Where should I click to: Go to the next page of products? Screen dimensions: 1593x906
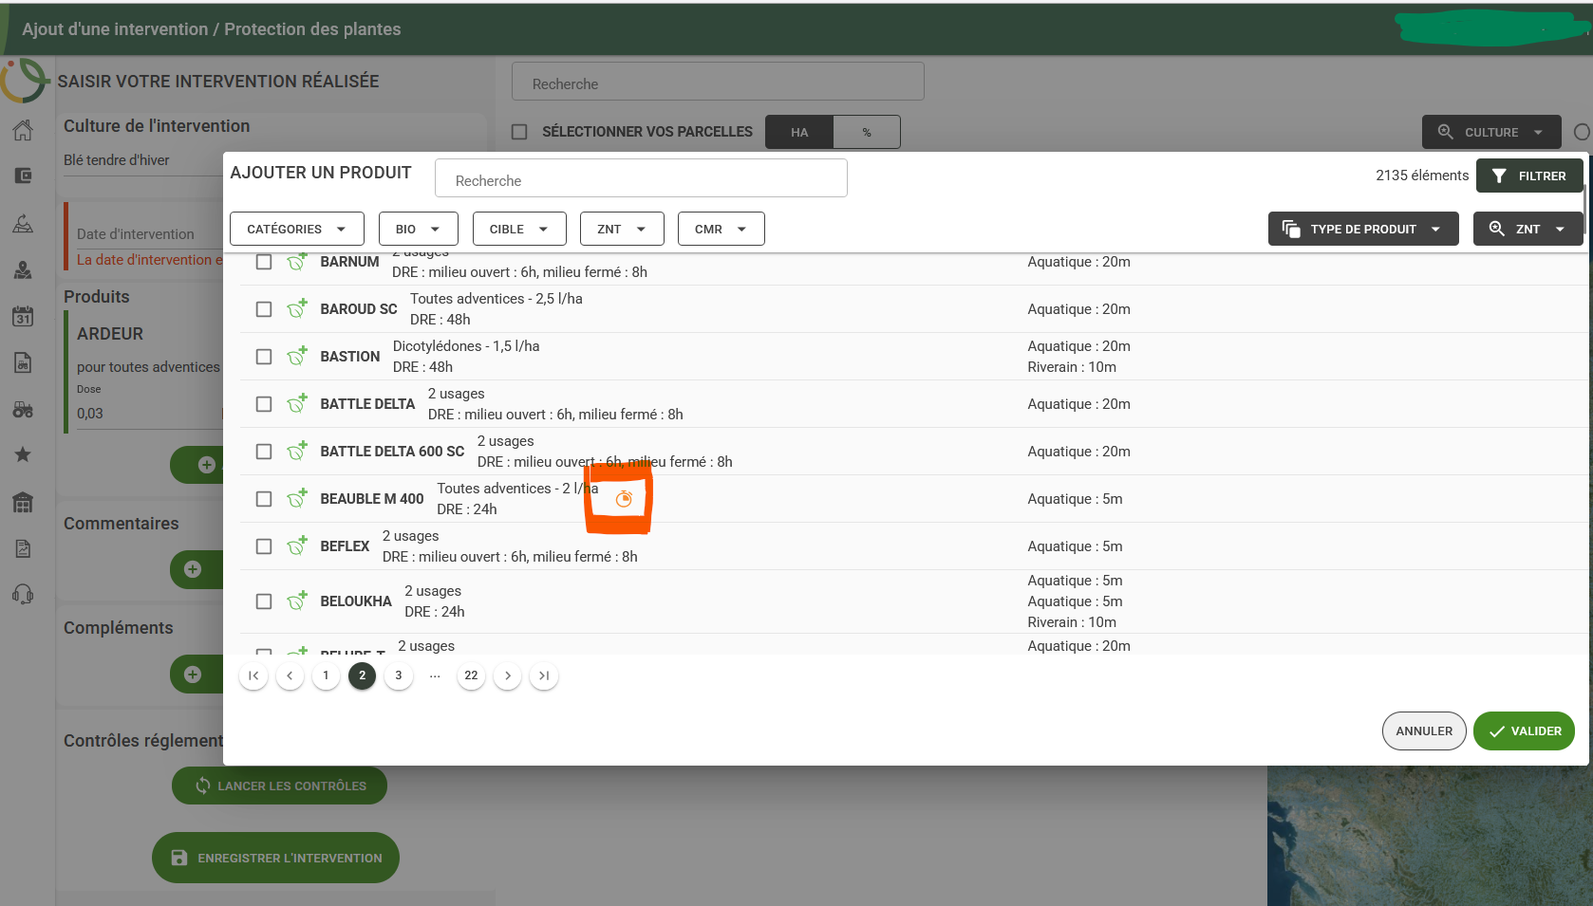point(508,675)
